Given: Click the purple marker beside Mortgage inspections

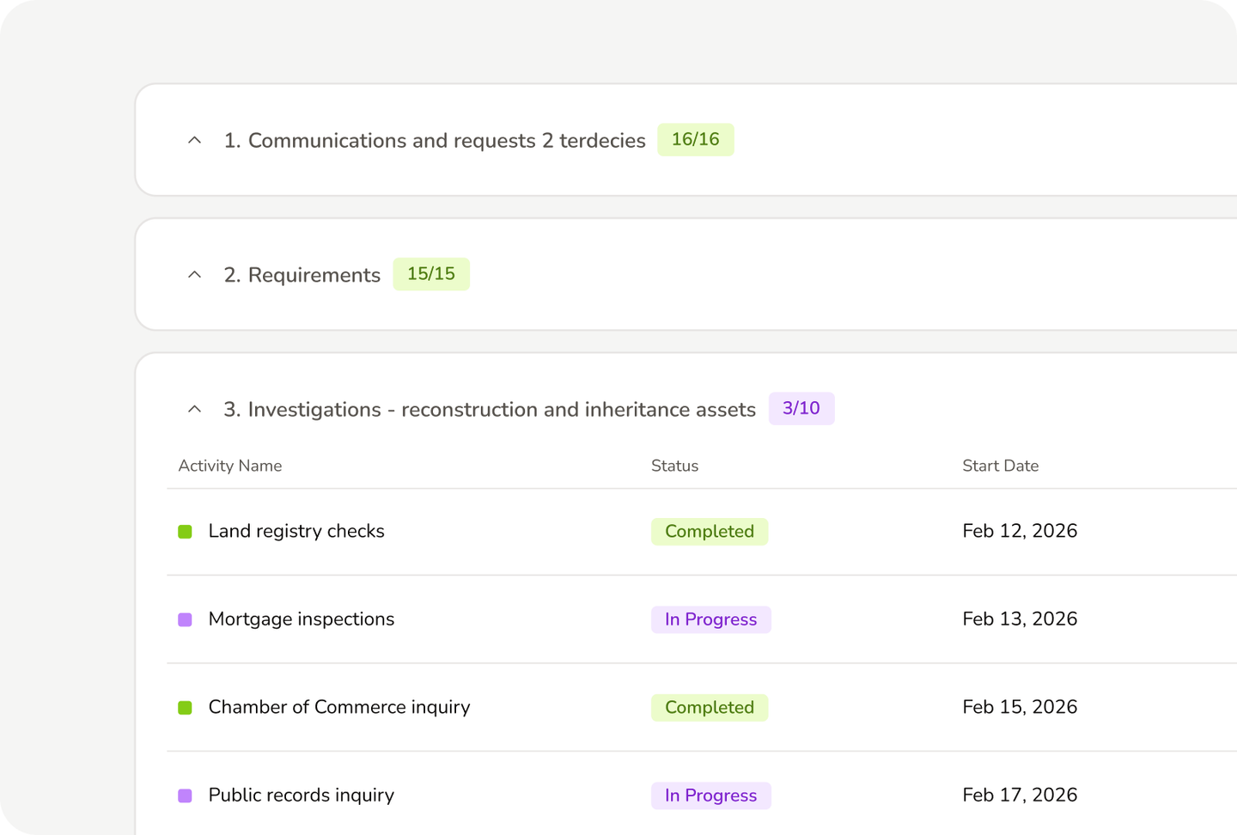Looking at the screenshot, I should coord(185,619).
